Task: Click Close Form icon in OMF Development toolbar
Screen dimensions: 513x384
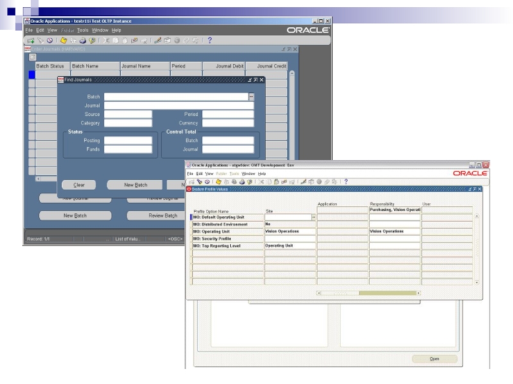Action: coord(249,182)
